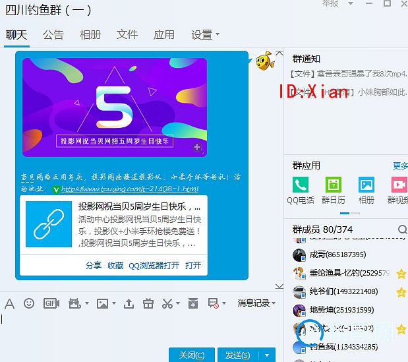Click the group gift icon
This screenshot has width=408, height=362.
pyautogui.click(x=148, y=303)
